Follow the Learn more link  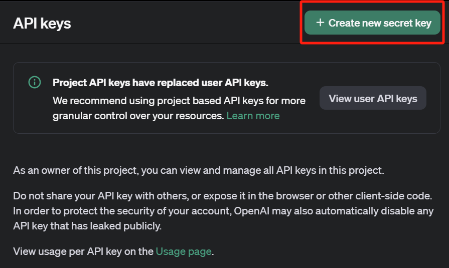[253, 116]
